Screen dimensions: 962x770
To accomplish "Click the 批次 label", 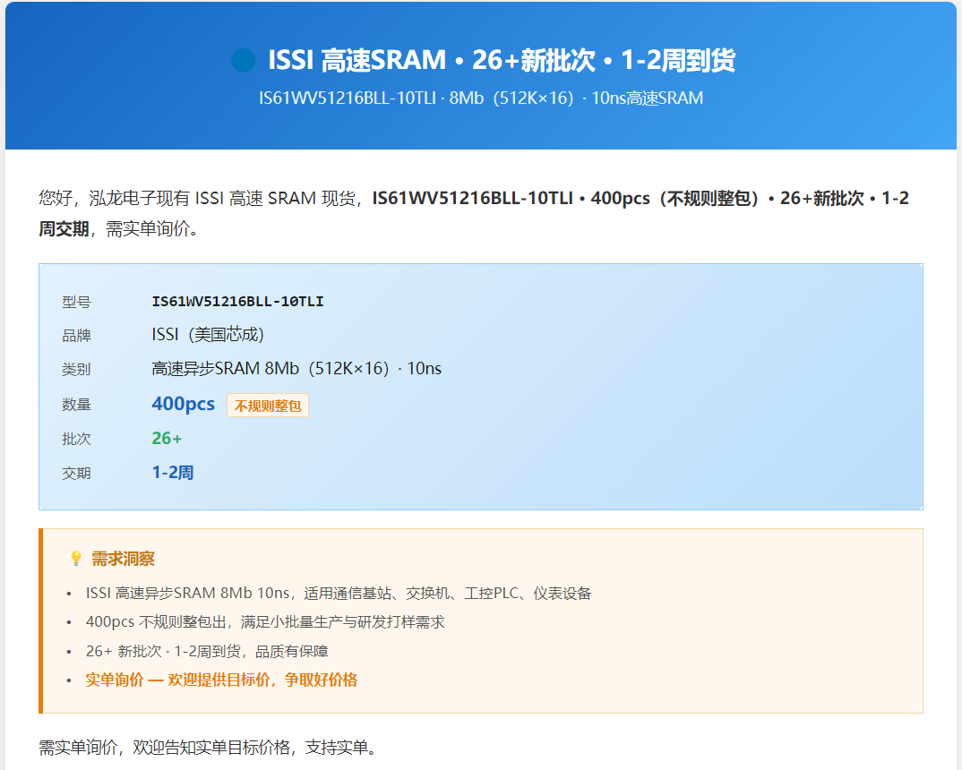I will pyautogui.click(x=76, y=439).
